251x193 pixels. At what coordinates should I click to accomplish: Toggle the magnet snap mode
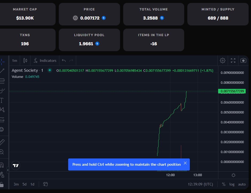coord(2,165)
